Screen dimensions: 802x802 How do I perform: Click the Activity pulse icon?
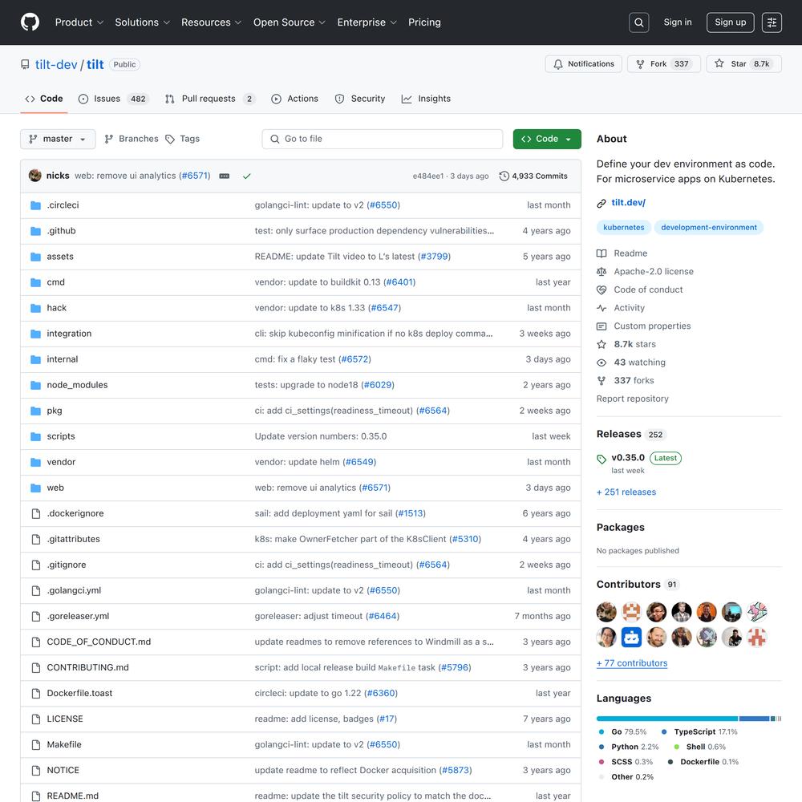[x=601, y=308]
